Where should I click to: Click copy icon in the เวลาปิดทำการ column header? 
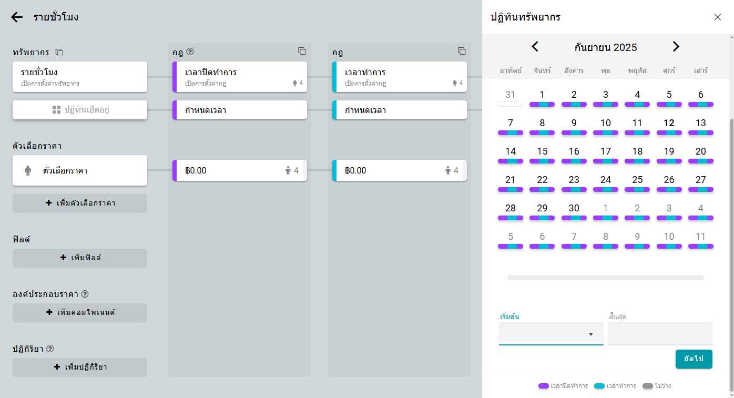tap(302, 51)
